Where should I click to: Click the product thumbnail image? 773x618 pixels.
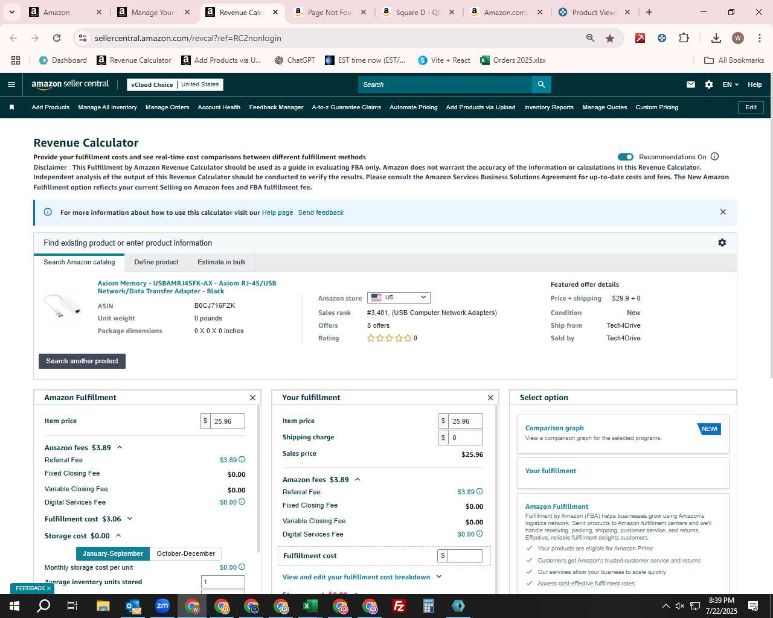tap(62, 305)
